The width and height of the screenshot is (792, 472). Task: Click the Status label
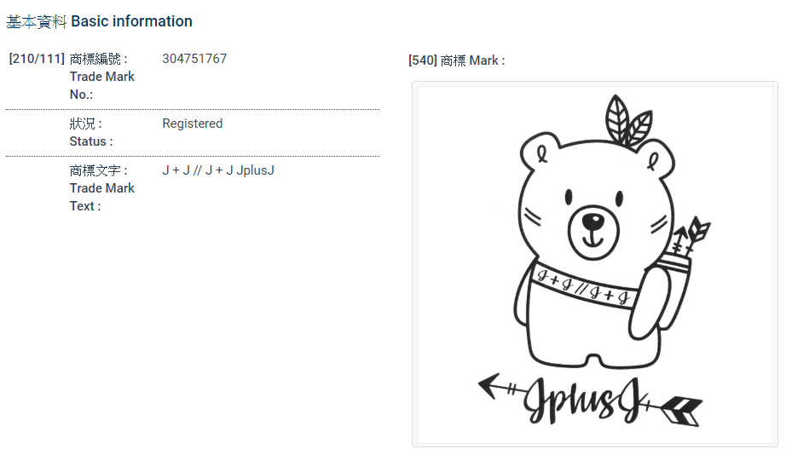tap(90, 141)
